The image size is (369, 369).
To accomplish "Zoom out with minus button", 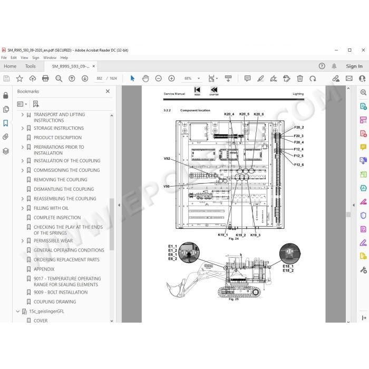I will (158, 79).
